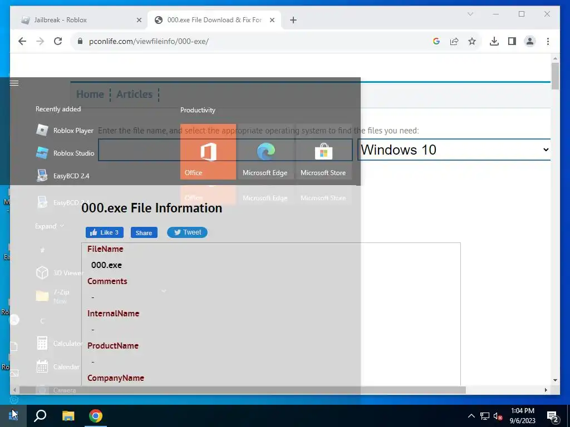Screen dimensions: 570x427
Task: Launch Roblox Player from Start menu
Action: (65, 130)
